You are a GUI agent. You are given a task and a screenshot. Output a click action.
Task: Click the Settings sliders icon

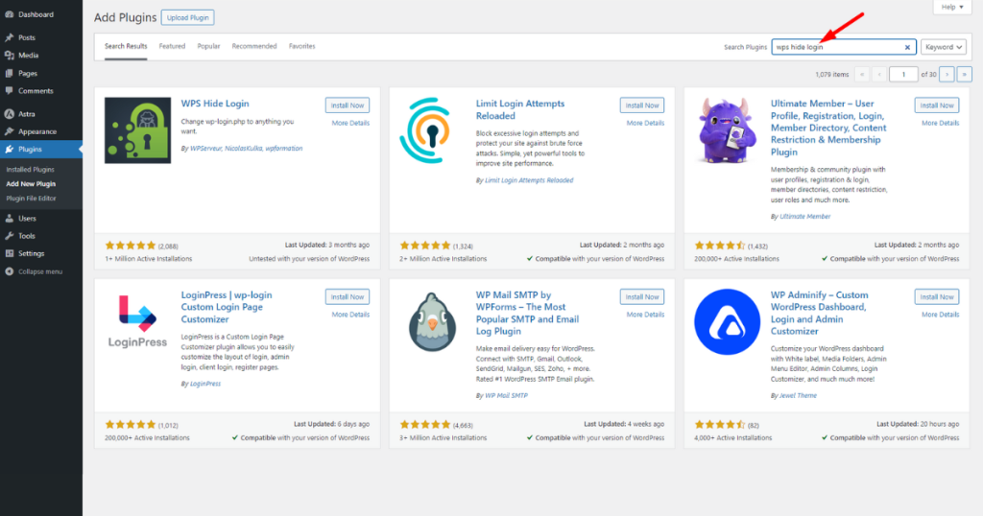9,253
